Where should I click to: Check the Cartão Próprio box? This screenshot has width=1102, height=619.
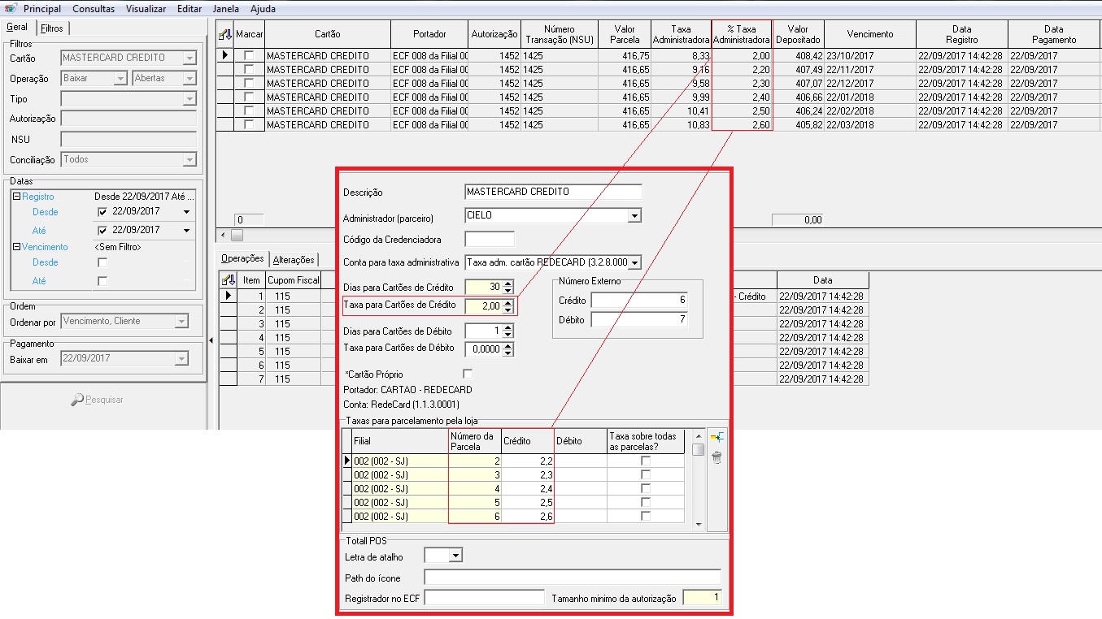tap(467, 374)
